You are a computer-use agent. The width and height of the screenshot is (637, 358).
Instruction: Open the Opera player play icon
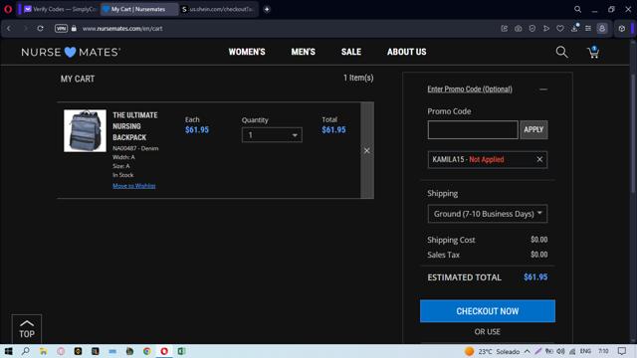546,29
